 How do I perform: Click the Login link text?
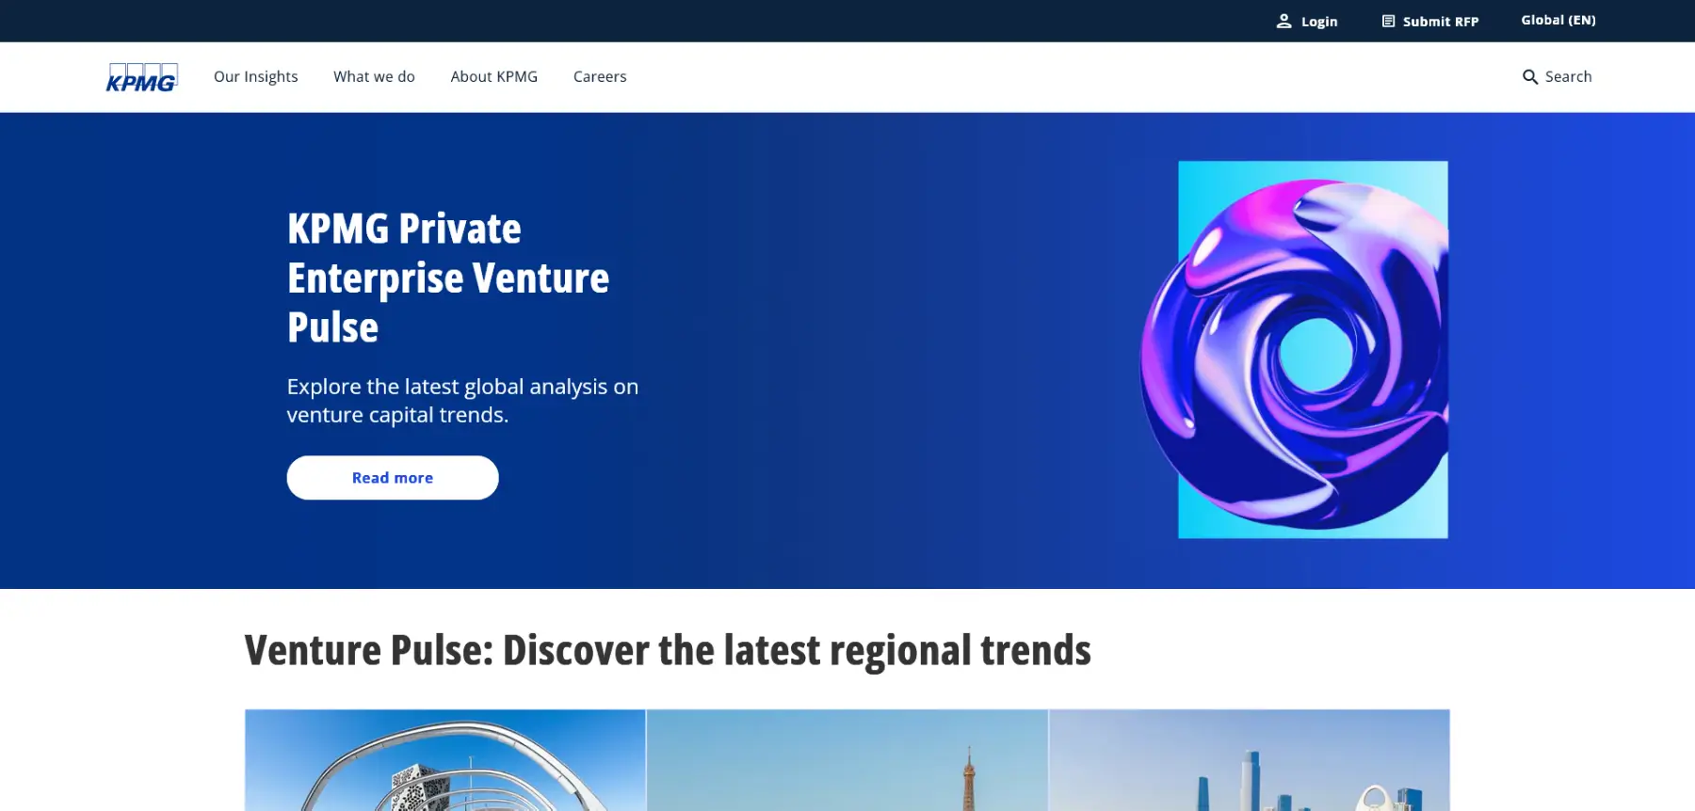click(x=1319, y=22)
